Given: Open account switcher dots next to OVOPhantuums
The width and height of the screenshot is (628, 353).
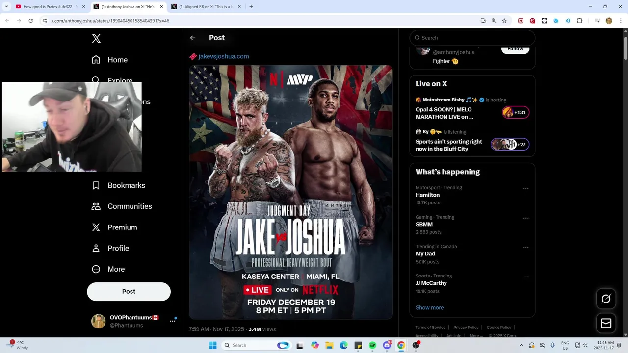Looking at the screenshot, I should (x=173, y=321).
